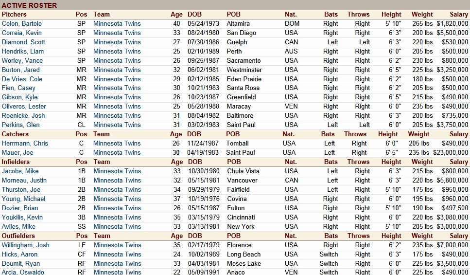Open Colon, Bartolo player page
This screenshot has height=275, width=470.
21,24
